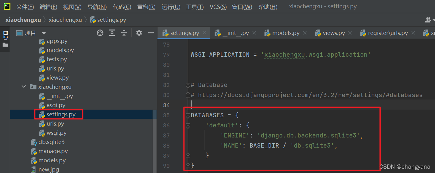Click the Expand All icon in project panel

click(x=112, y=33)
